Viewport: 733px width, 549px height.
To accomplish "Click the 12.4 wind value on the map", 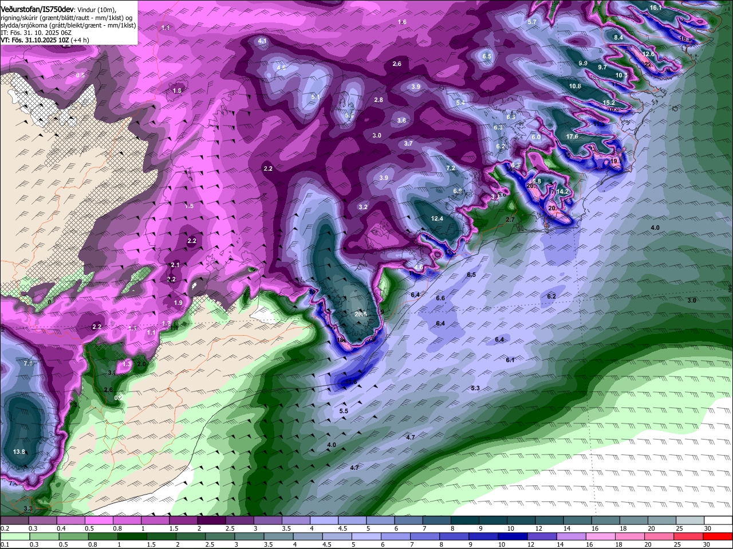I will (437, 218).
